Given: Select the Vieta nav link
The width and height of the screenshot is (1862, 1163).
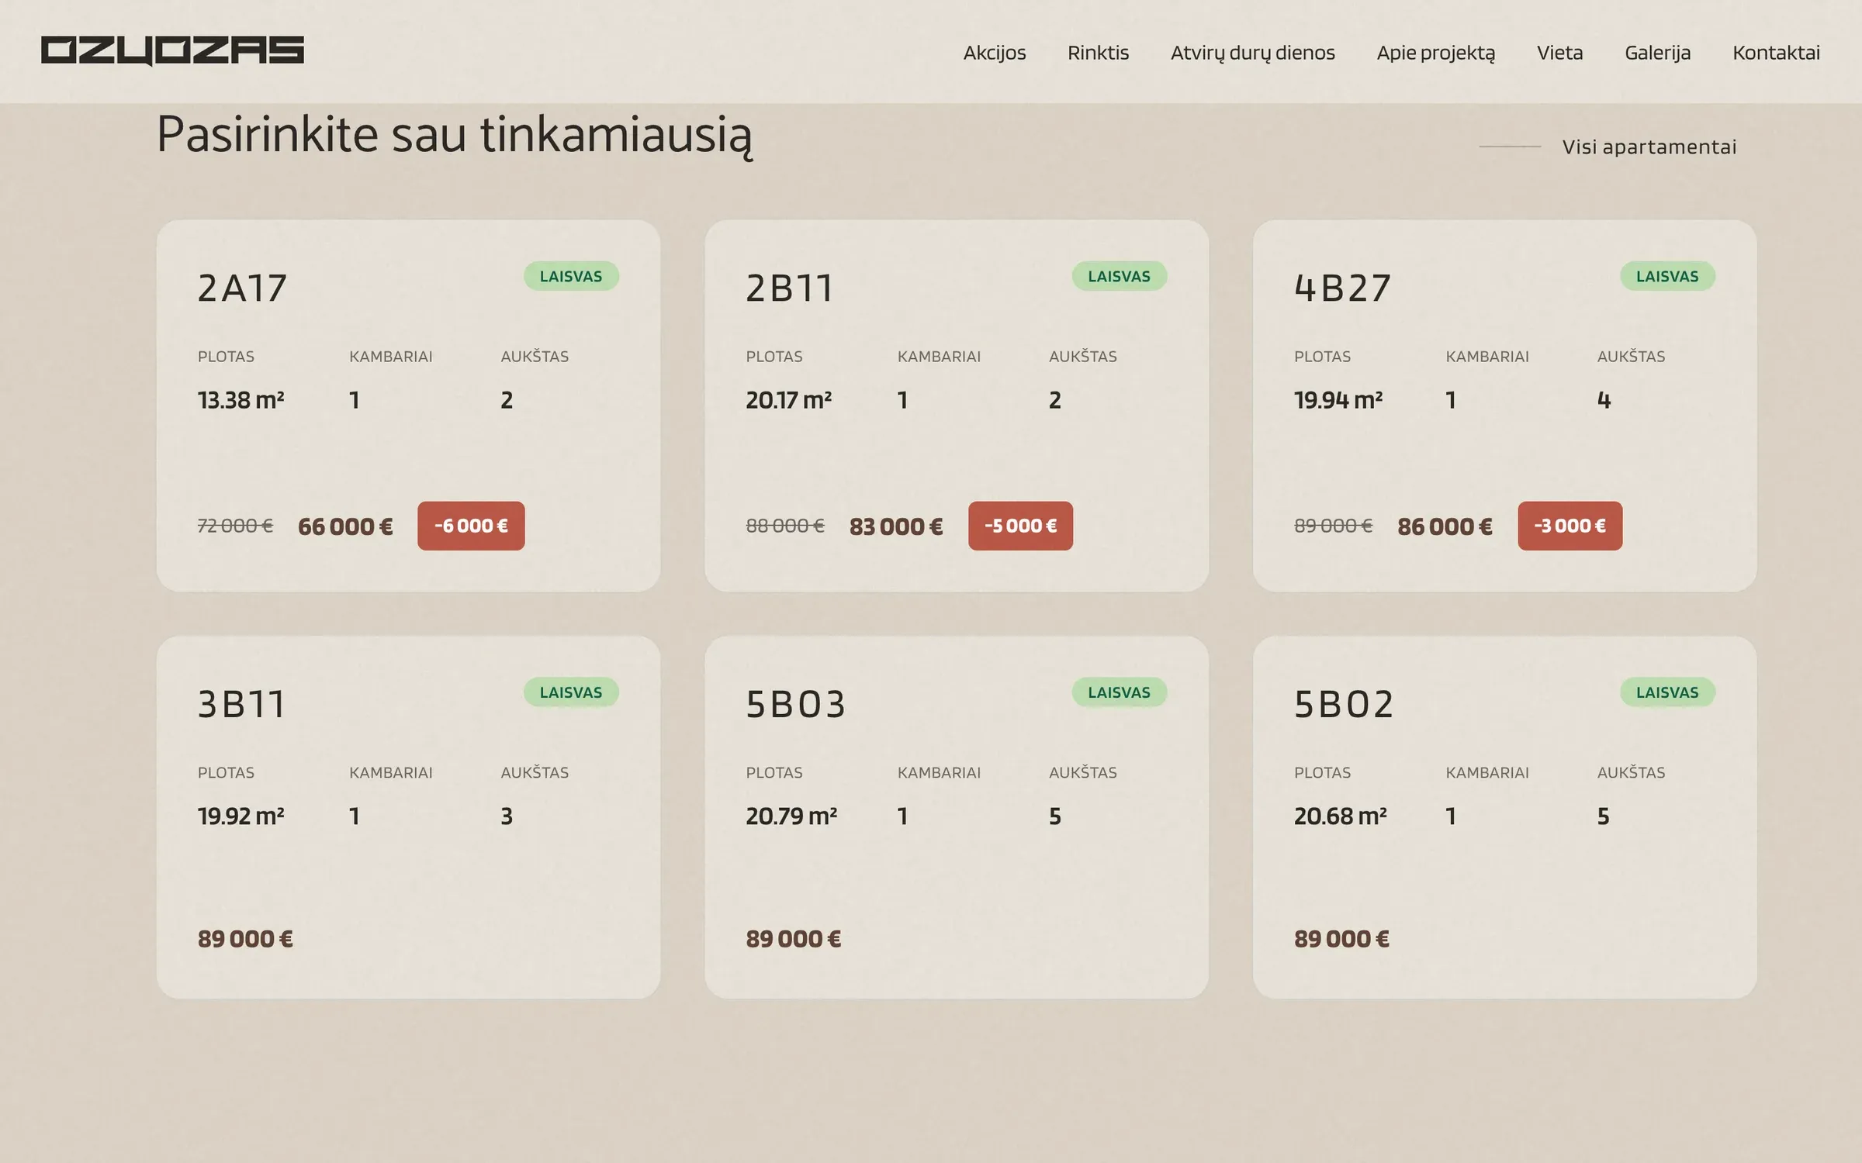Looking at the screenshot, I should point(1559,53).
